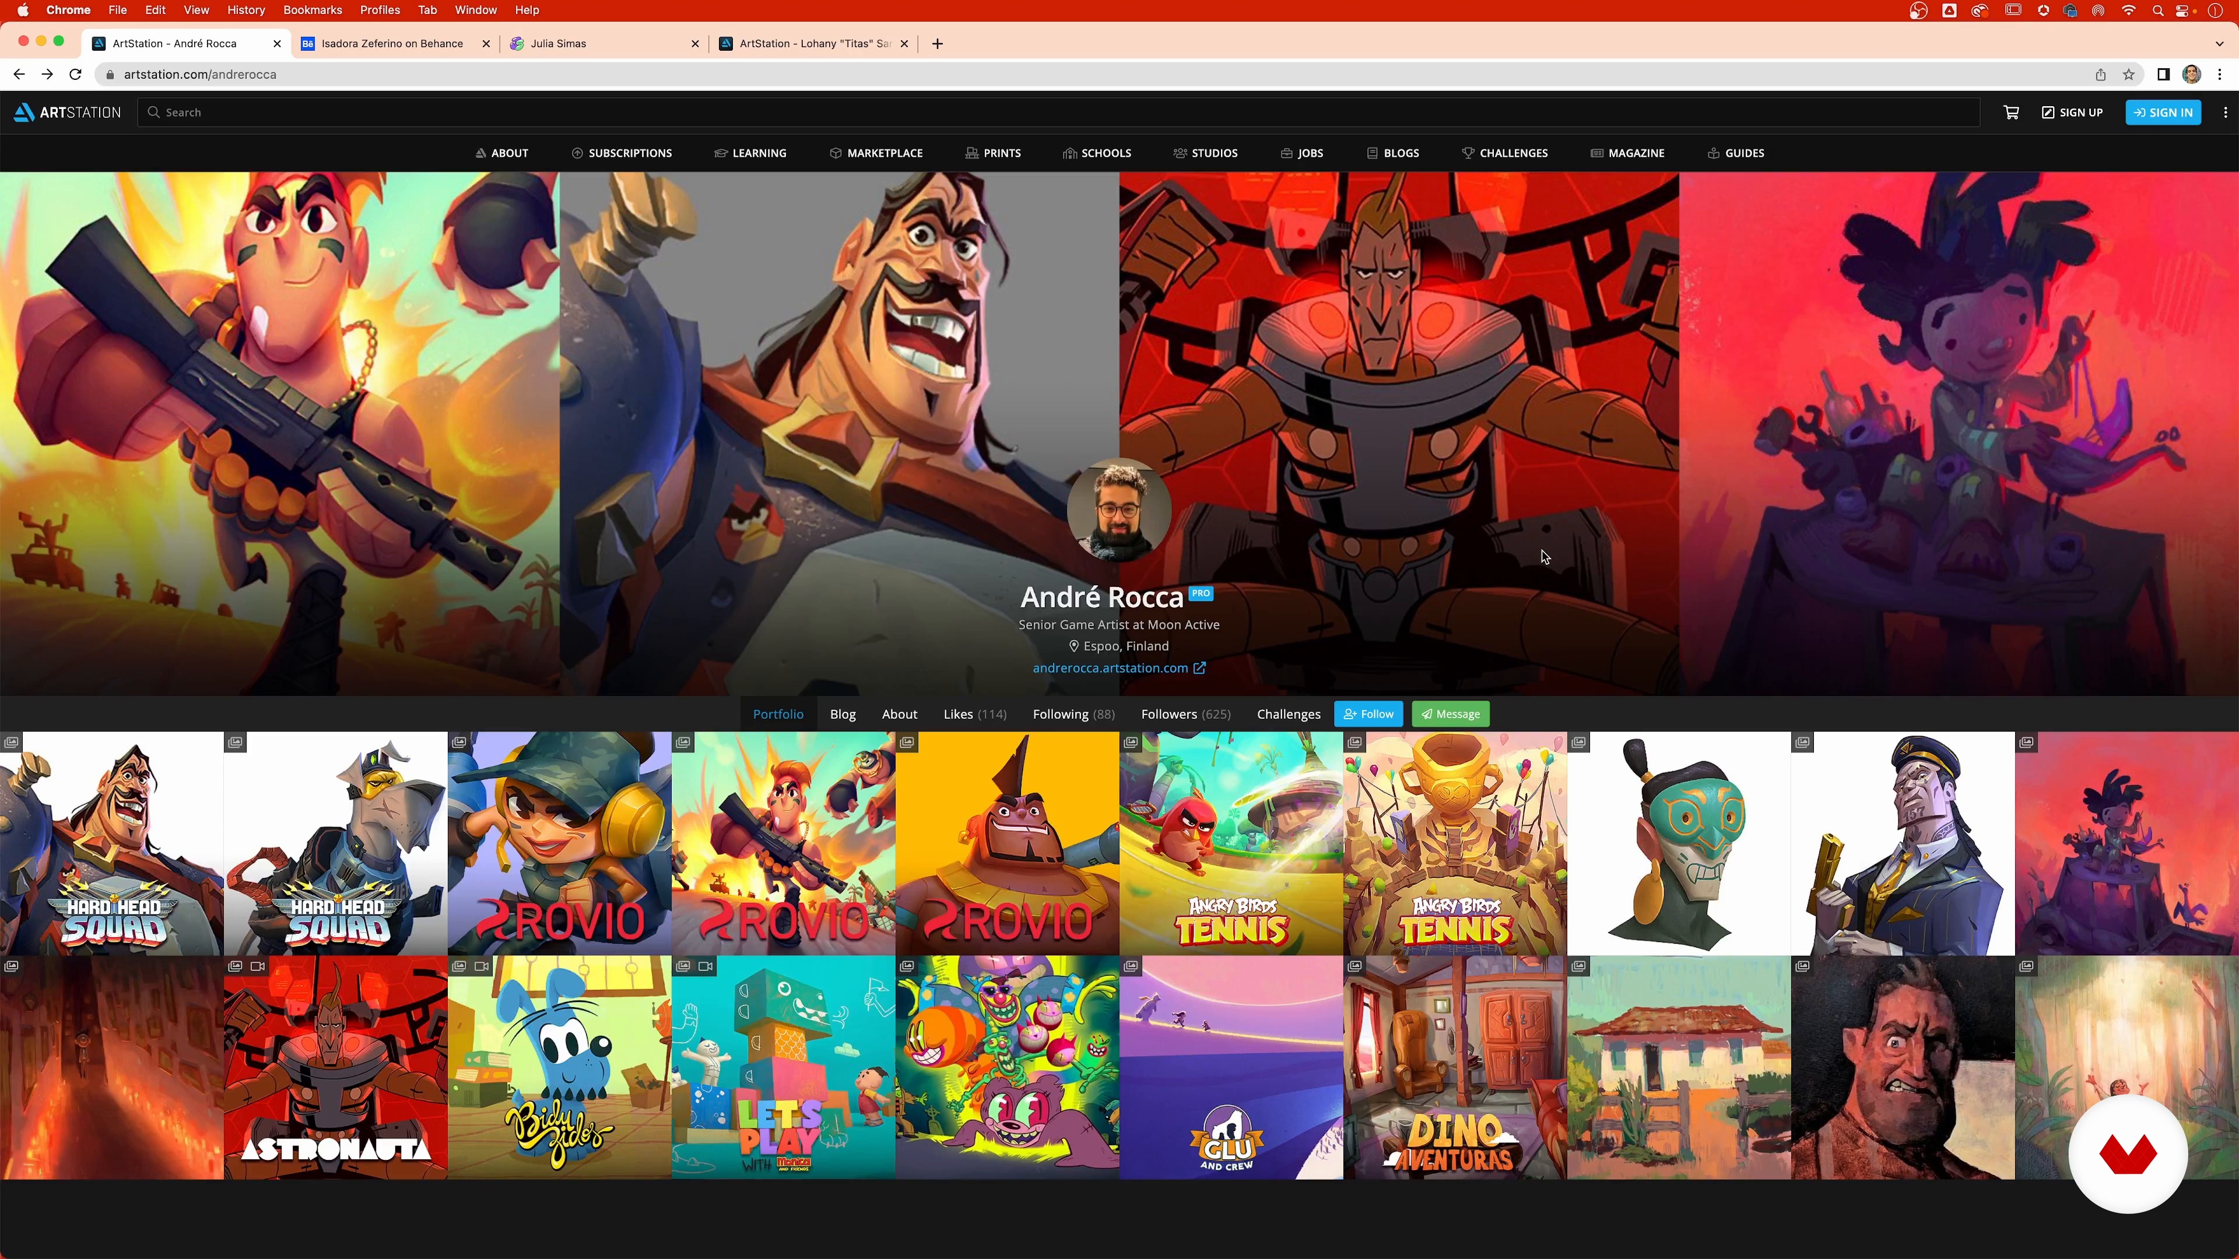Open the Dino Aventuras artwork thumbnail

(1455, 1068)
